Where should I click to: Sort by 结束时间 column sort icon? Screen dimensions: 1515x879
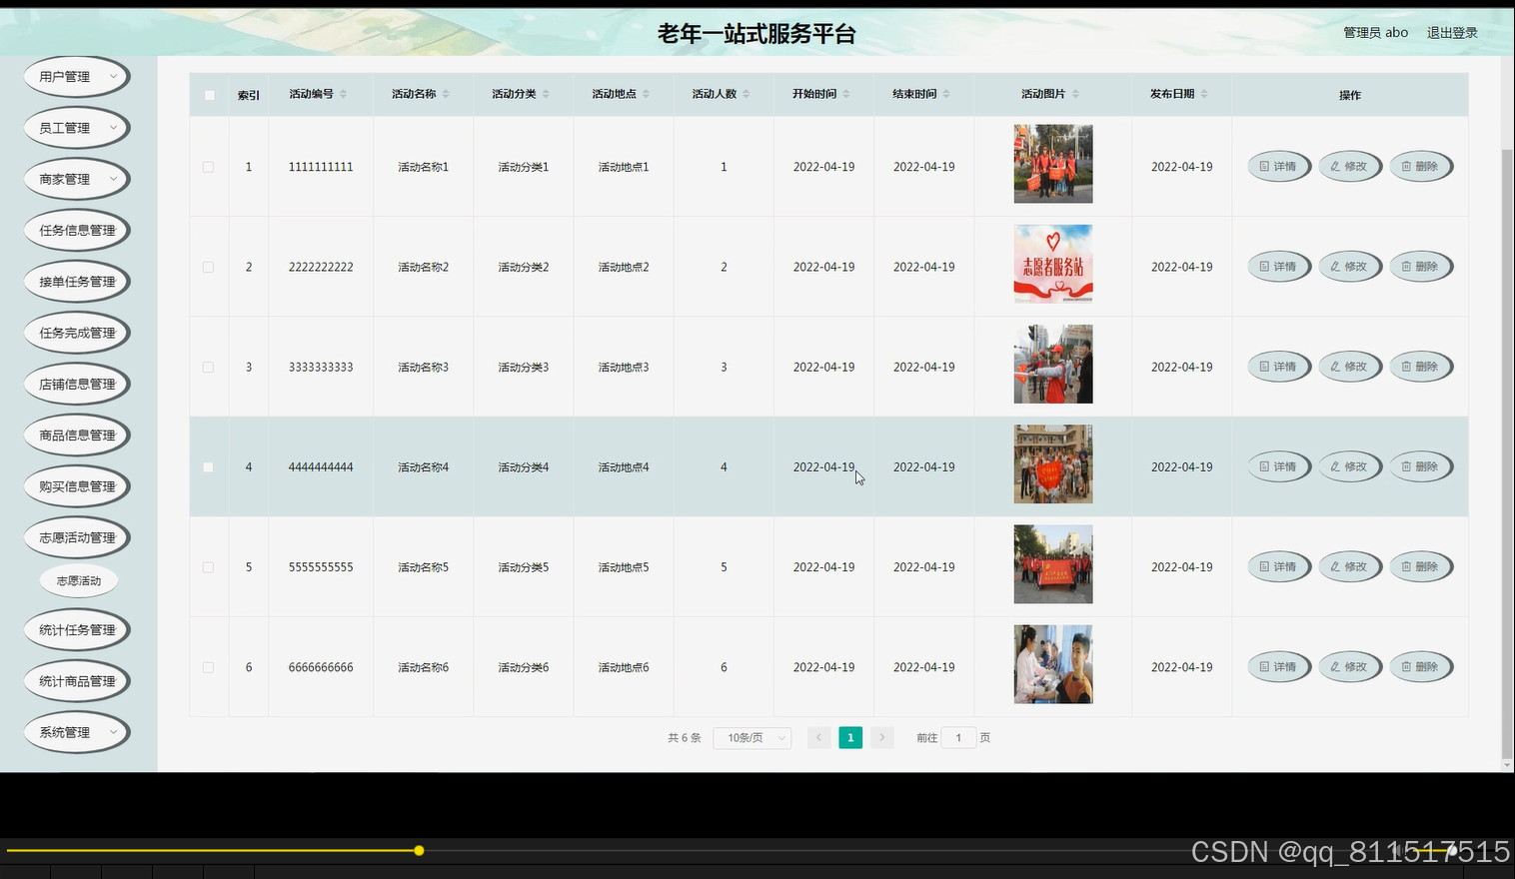tap(946, 94)
